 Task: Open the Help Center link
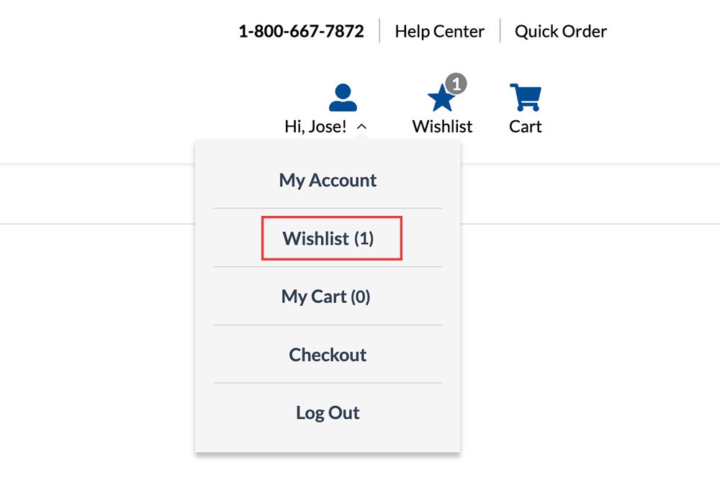tap(439, 31)
